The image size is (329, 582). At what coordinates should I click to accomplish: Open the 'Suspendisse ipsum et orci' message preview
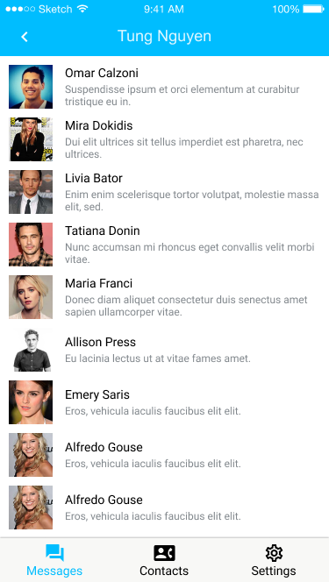click(182, 96)
